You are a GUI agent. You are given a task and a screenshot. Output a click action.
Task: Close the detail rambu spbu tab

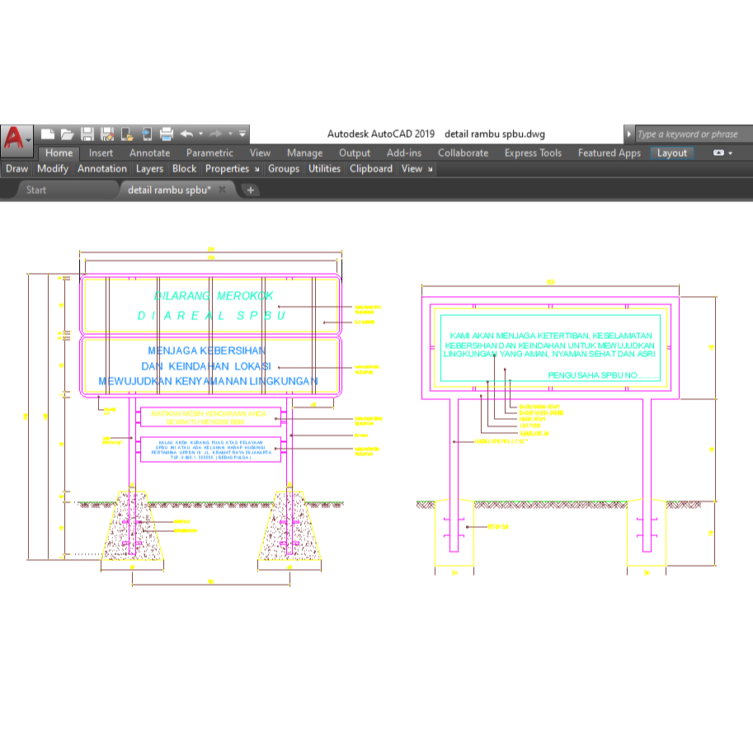[222, 190]
